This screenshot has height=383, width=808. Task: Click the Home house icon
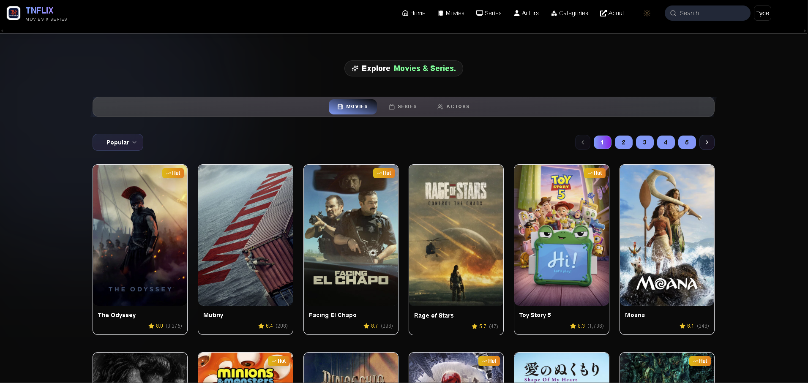405,13
